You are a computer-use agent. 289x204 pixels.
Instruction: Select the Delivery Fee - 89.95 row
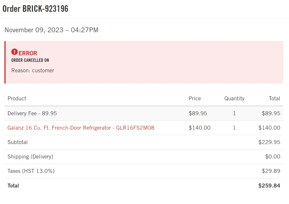tap(32, 113)
